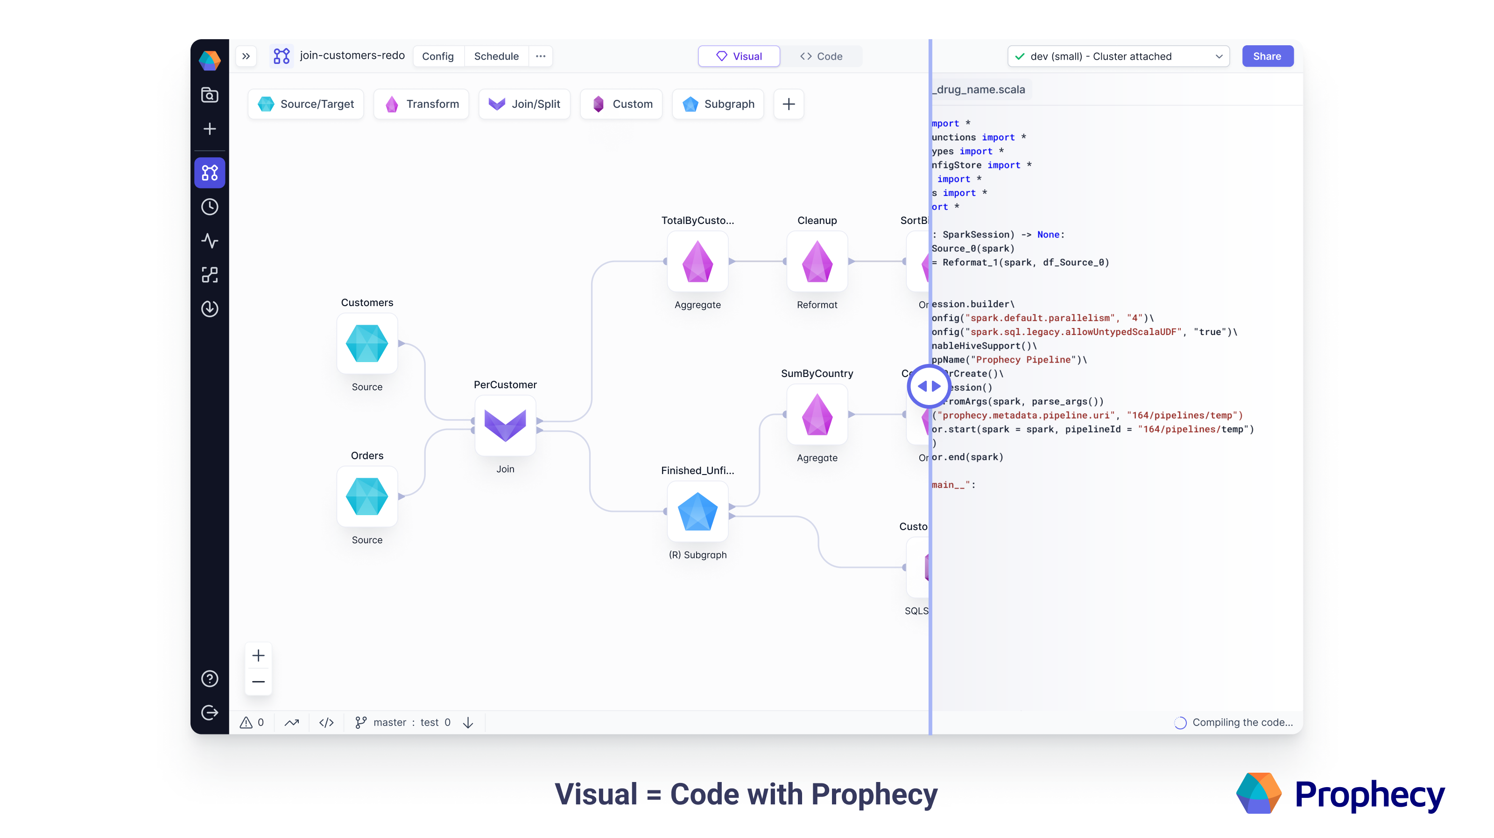Open the Config tab

click(x=437, y=56)
